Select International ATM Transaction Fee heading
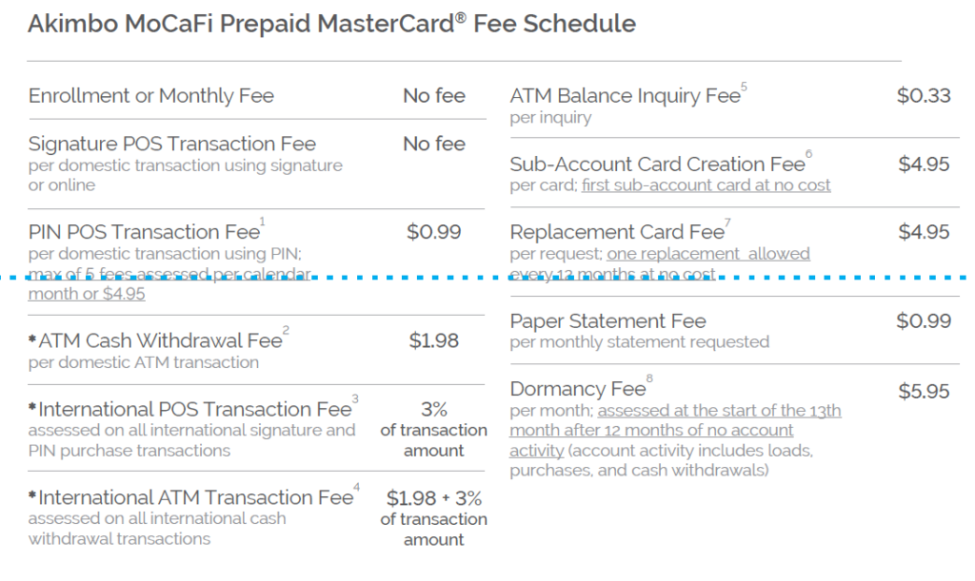This screenshot has height=581, width=975. 194,496
